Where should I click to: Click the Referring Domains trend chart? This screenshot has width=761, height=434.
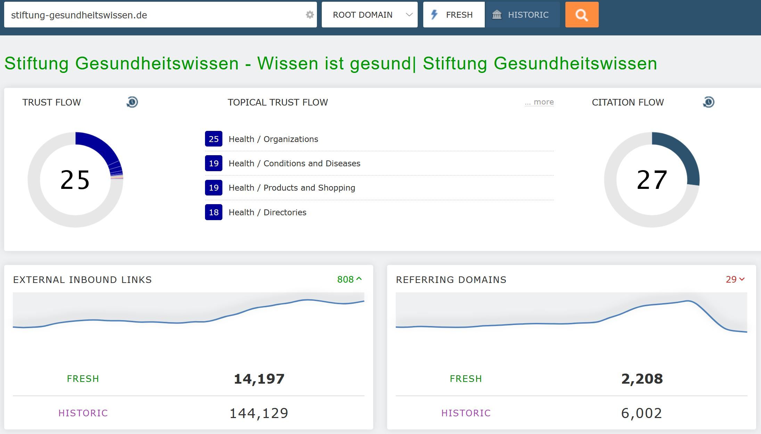(571, 312)
